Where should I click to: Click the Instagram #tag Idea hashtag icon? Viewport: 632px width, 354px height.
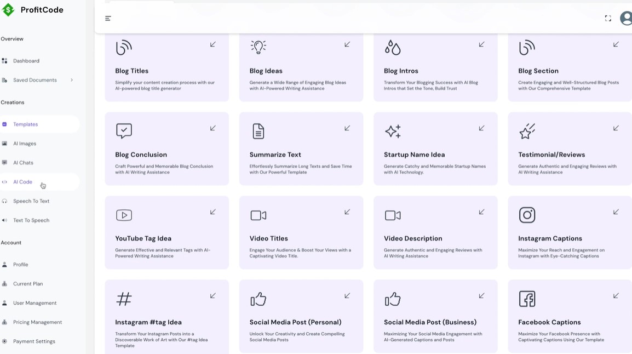click(x=124, y=299)
